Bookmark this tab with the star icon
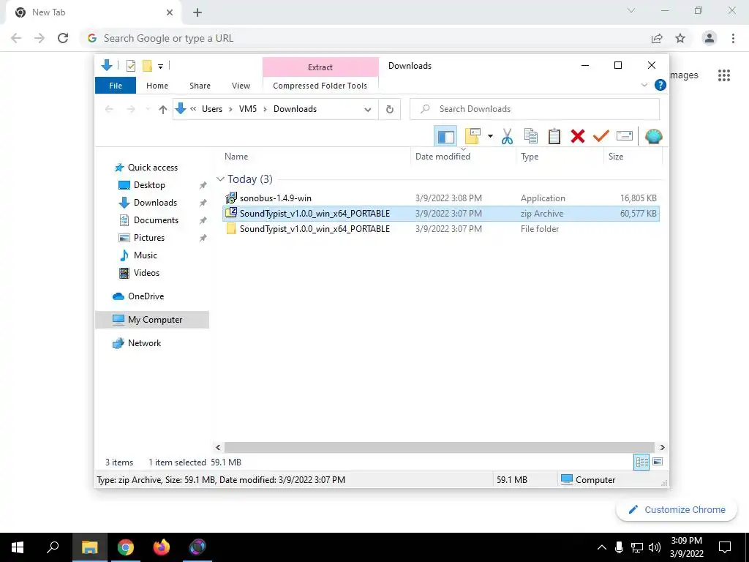Viewport: 749px width, 562px height. tap(680, 38)
